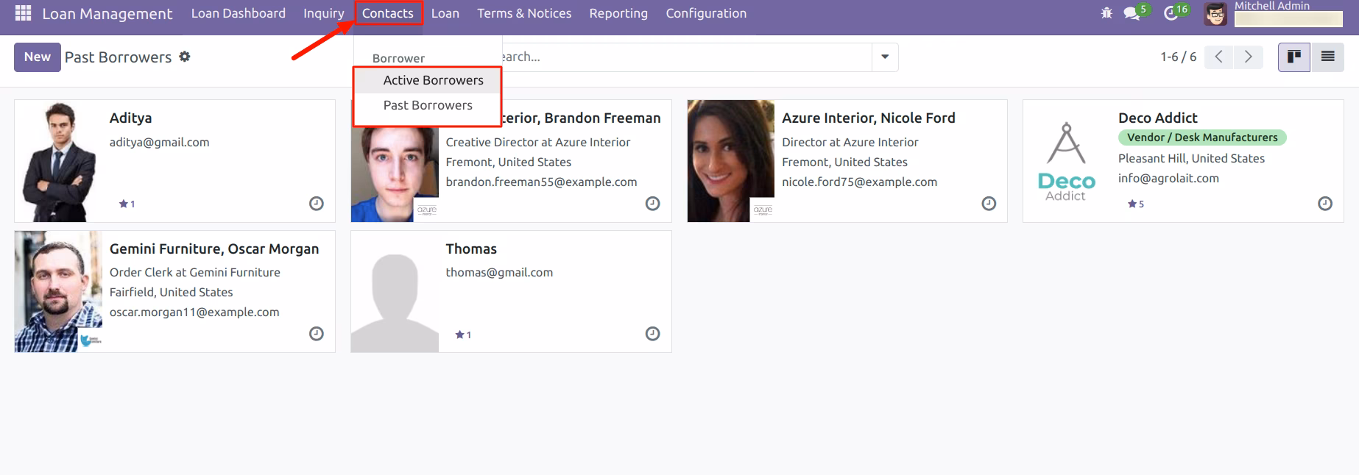Schedule activity on Aditya card clock icon
Image resolution: width=1359 pixels, height=475 pixels.
(x=317, y=204)
